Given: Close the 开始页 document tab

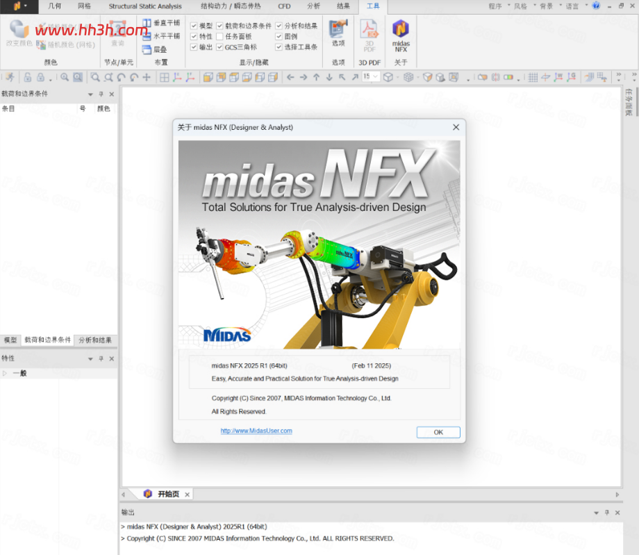Looking at the screenshot, I should [x=187, y=495].
